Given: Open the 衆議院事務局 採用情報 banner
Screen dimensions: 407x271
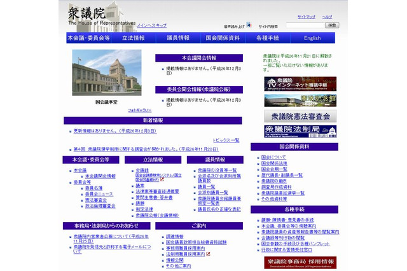Looking at the screenshot, I should pyautogui.click(x=300, y=263).
